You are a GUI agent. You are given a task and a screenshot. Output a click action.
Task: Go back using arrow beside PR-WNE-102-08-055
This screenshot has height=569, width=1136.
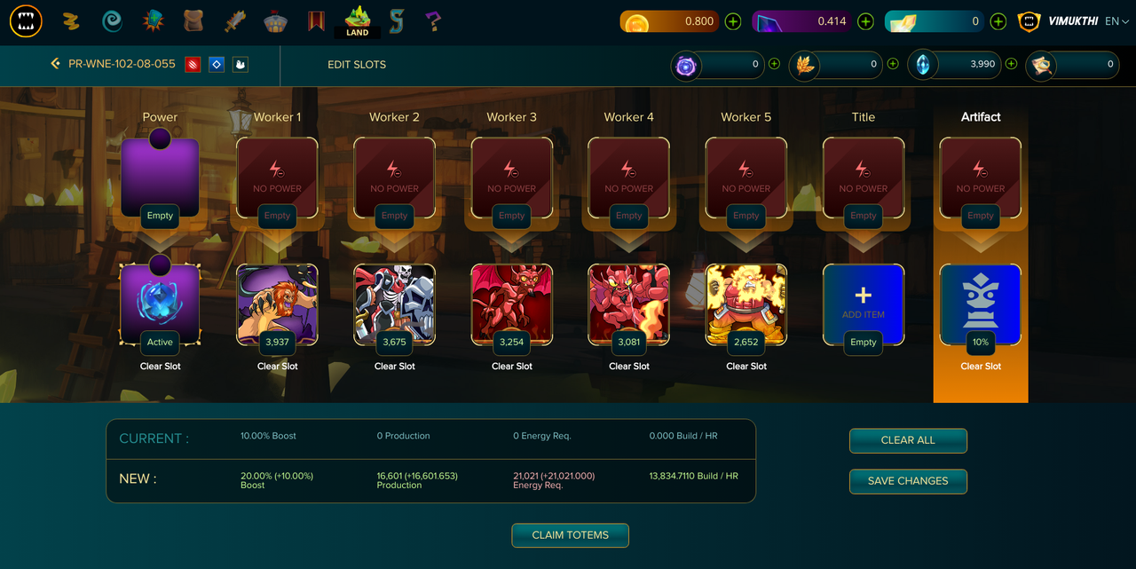(55, 64)
